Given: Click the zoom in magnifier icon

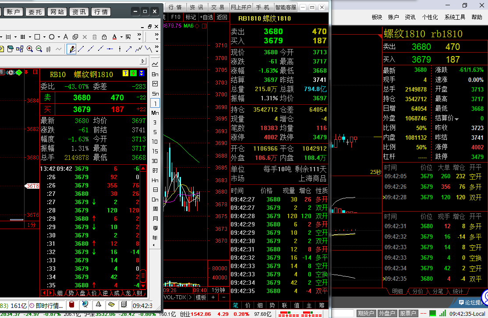Looking at the screenshot, I should coord(29,49).
